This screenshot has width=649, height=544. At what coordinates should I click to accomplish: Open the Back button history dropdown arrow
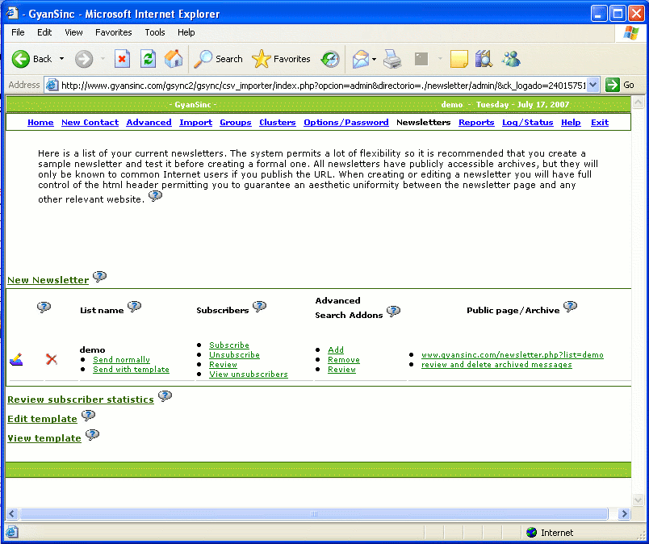coord(62,59)
